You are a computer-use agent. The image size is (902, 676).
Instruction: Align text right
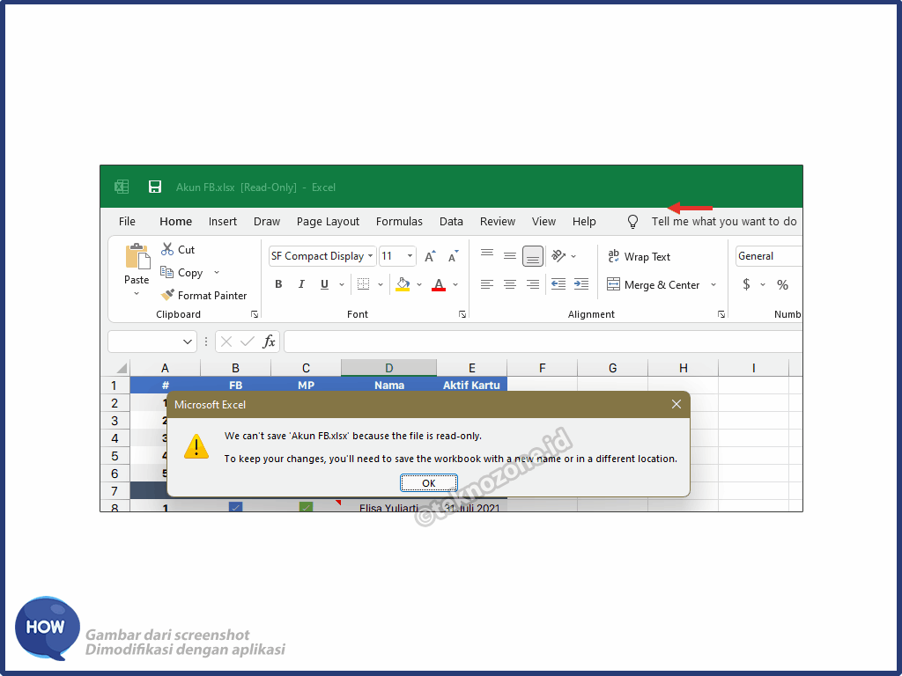[533, 284]
